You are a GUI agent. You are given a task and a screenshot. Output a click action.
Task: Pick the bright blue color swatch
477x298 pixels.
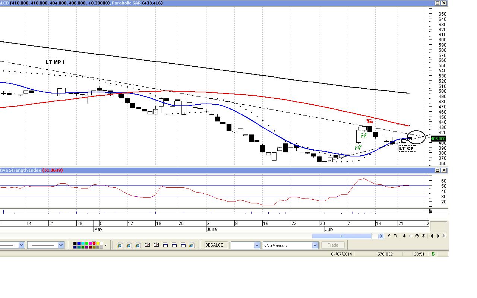coord(79,243)
